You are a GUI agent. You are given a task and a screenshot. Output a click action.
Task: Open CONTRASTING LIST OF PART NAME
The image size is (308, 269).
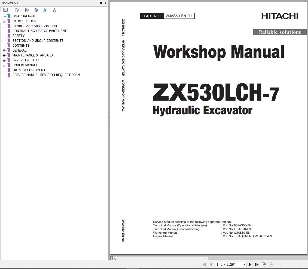40,31
